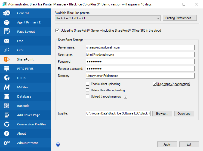Open help via blue question icon
The height and width of the screenshot is (151, 203).
pos(58,144)
